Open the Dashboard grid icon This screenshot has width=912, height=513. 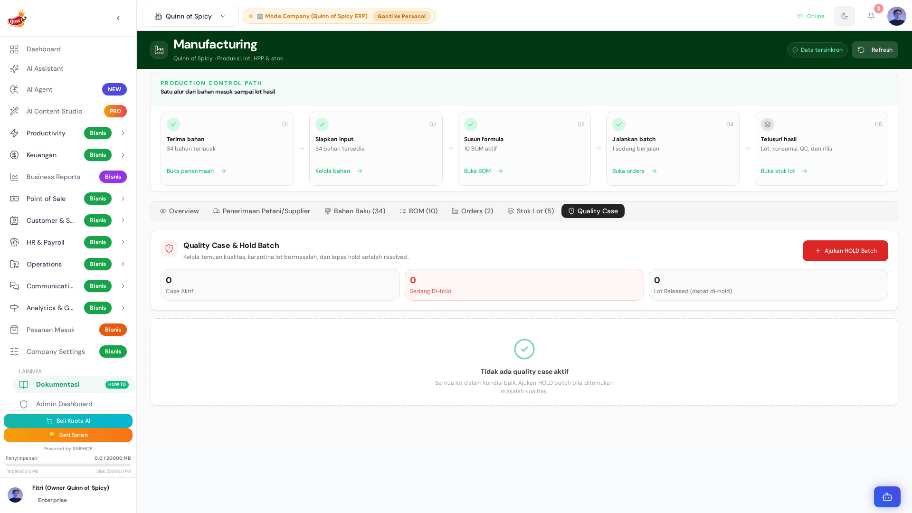point(14,49)
